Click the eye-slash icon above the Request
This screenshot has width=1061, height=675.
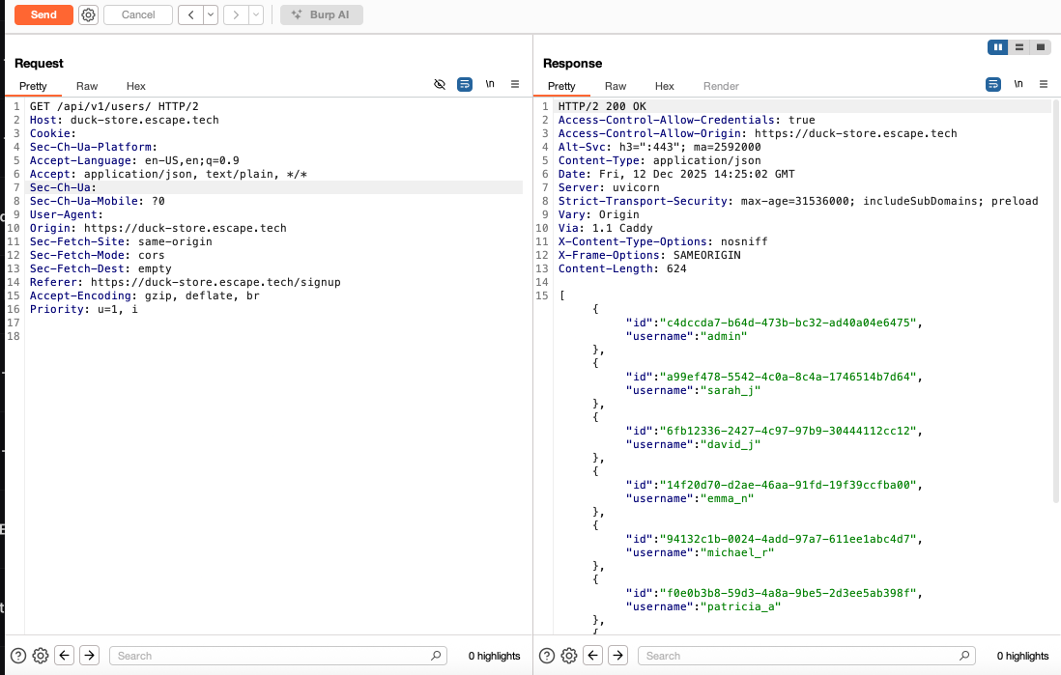(x=440, y=84)
